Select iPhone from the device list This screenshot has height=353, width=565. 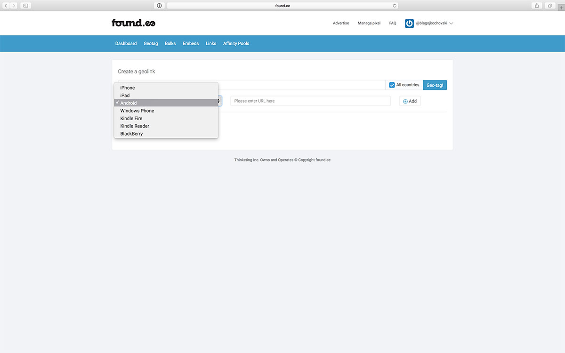[166, 88]
